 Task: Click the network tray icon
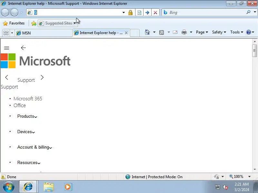click(x=217, y=187)
